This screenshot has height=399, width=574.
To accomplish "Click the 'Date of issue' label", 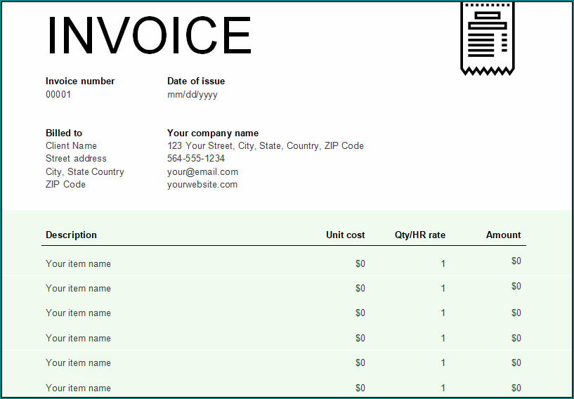I will coord(196,81).
